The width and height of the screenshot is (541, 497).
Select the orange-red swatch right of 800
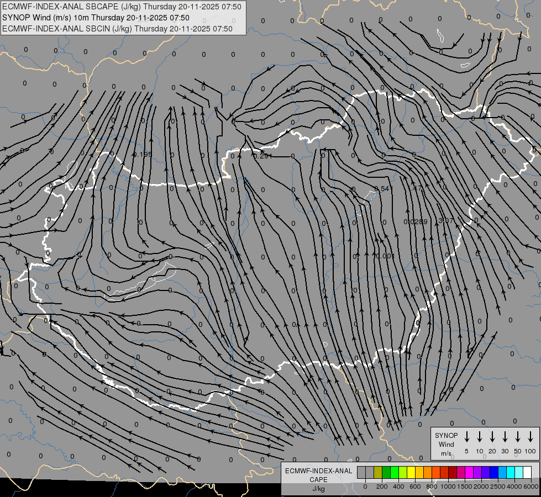(x=436, y=472)
